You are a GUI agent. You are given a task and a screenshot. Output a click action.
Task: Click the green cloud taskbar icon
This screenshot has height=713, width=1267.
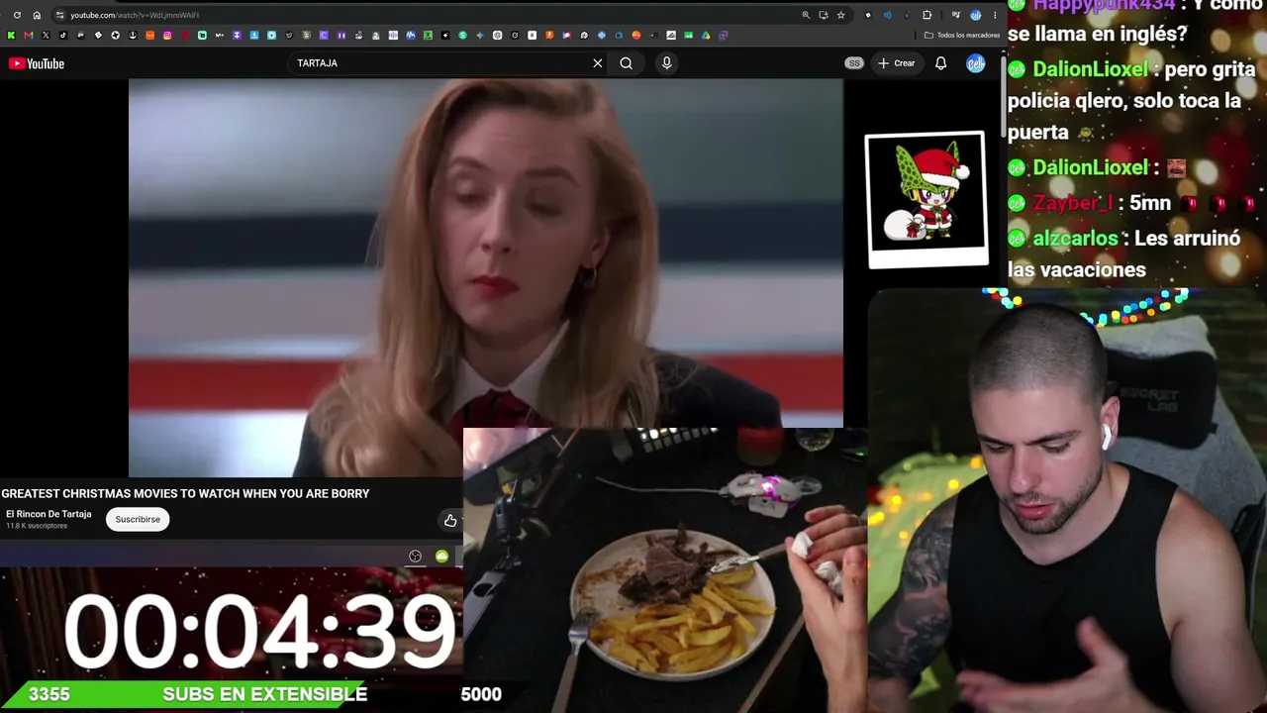tap(441, 556)
